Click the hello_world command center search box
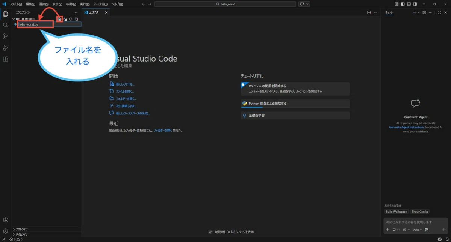This screenshot has width=451, height=242. tap(225, 4)
